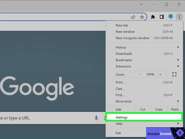Open a New Incognito window
185x139 pixels.
(144, 38)
